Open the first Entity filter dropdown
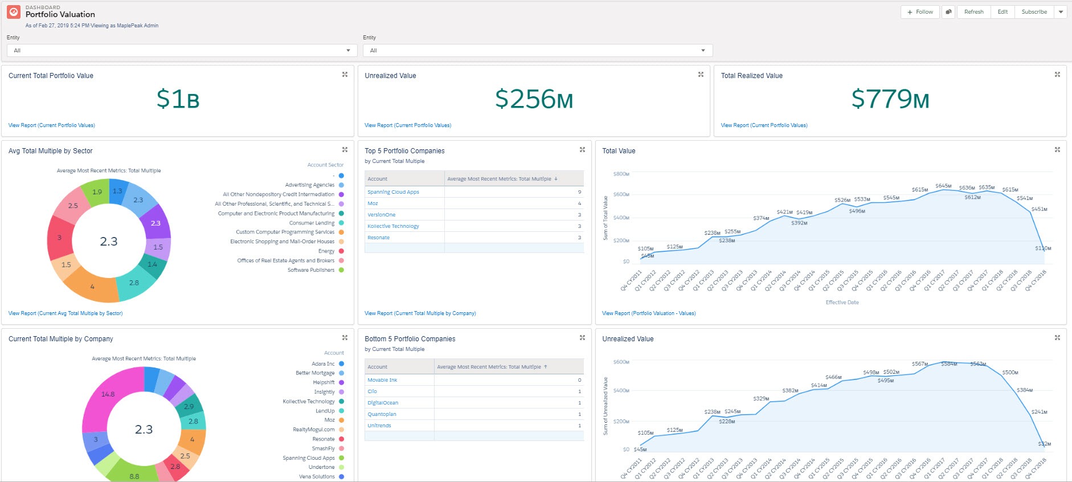1072x482 pixels. tap(182, 51)
